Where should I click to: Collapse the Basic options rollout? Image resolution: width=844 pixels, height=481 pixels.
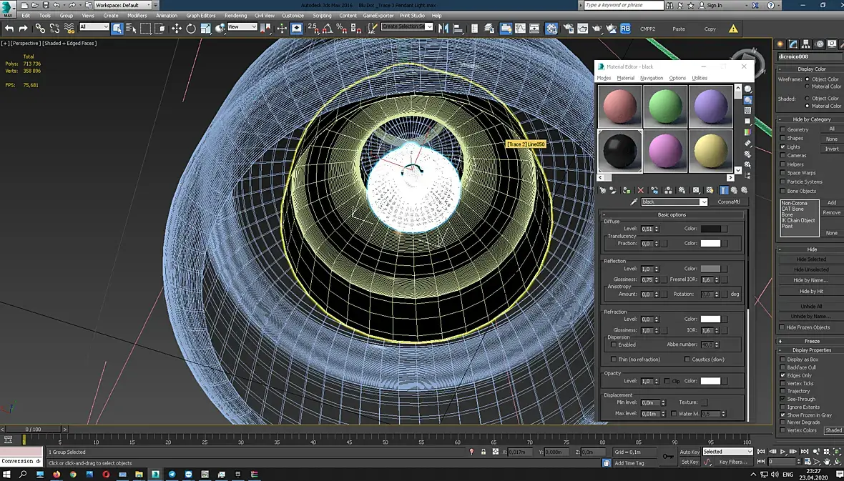click(672, 214)
